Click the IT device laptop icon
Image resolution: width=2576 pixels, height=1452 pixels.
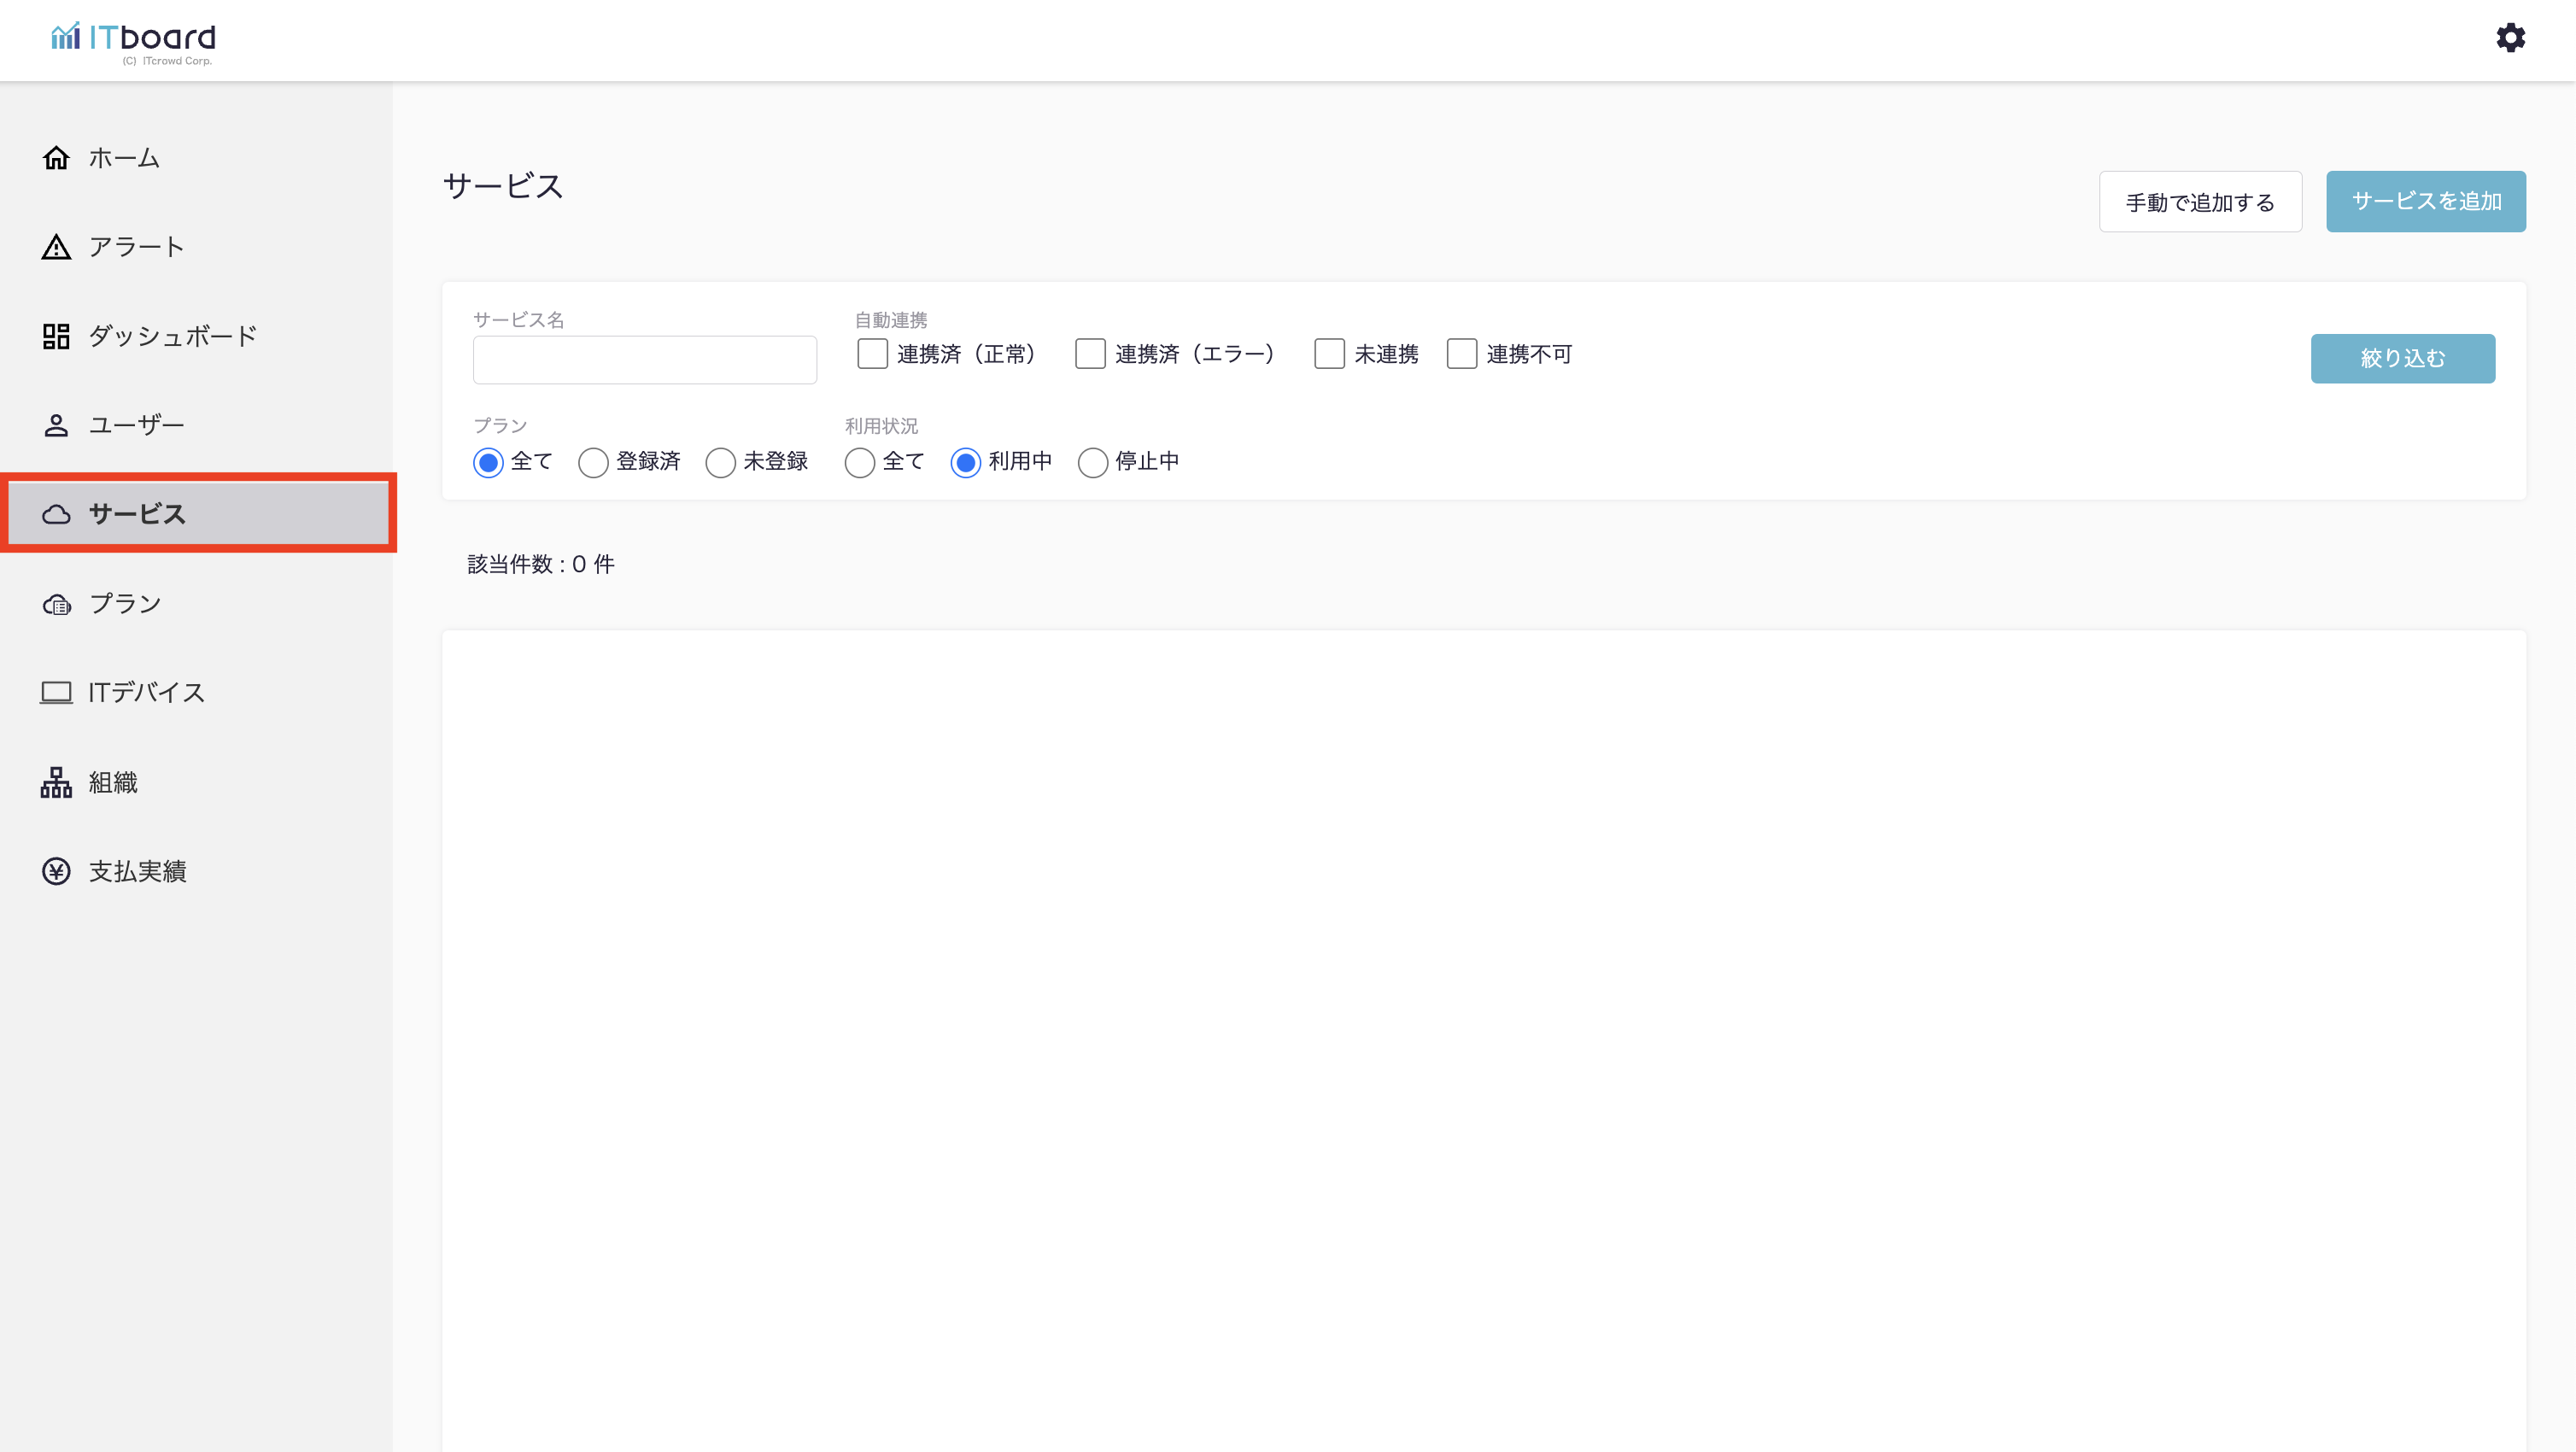pos(56,692)
